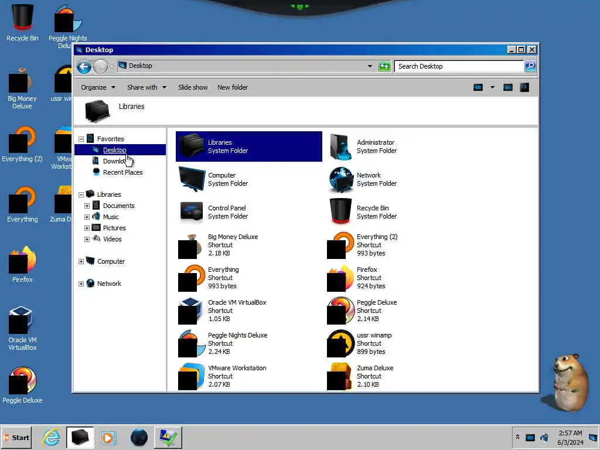The image size is (600, 450).
Task: Click the search magnifier icon
Action: [530, 66]
